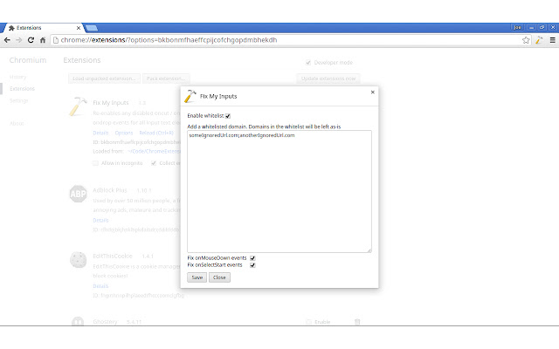The image size is (559, 349).
Task: Click Reload (Ctrl+R) link
Action: tap(156, 133)
